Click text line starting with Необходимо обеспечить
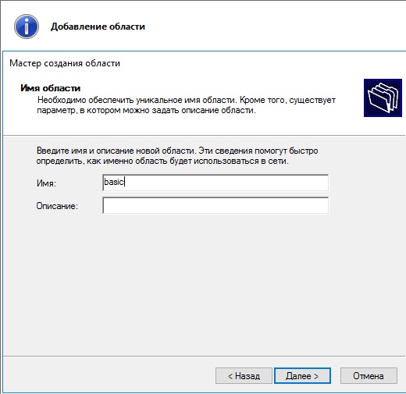406x394 pixels. pos(187,100)
